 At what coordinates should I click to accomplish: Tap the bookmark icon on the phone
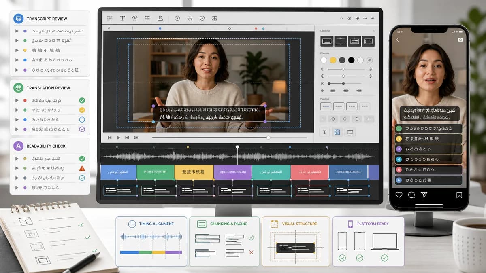[459, 195]
